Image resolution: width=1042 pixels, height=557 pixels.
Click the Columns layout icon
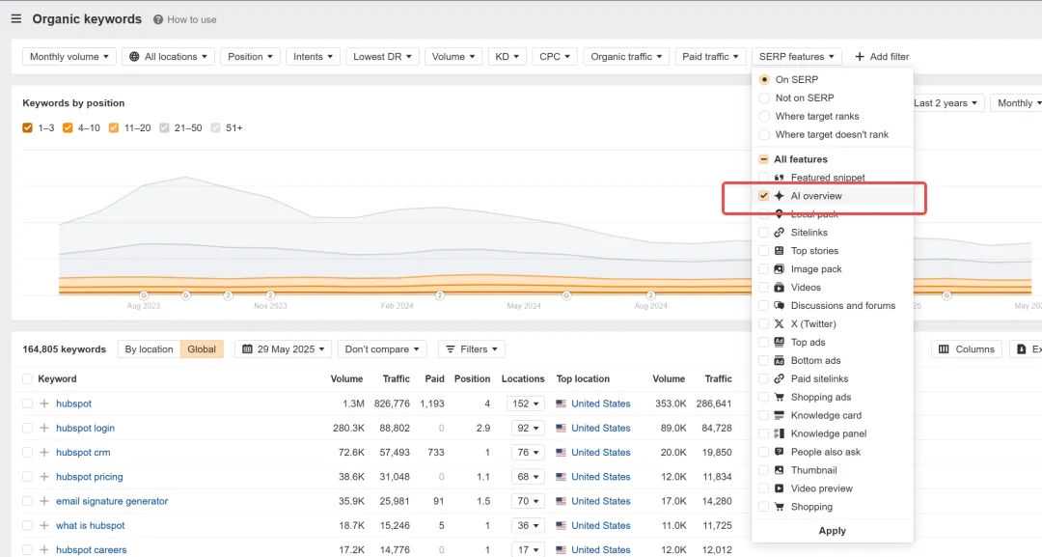tap(944, 348)
